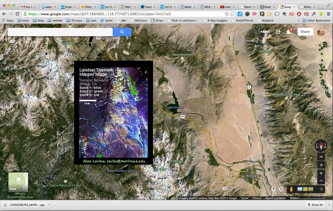Click the blue map search button
333x211 pixels.
(x=122, y=32)
